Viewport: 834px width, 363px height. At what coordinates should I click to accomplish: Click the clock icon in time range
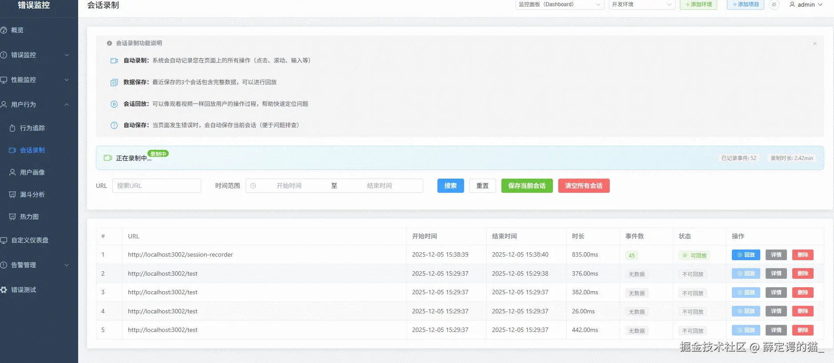253,186
